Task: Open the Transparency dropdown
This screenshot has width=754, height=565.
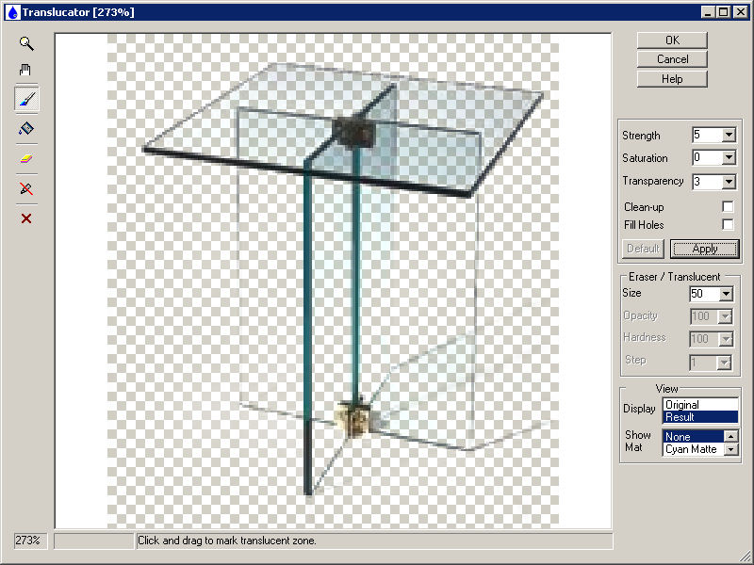Action: (x=730, y=180)
